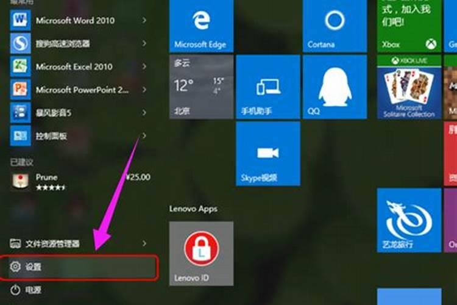Image resolution: width=457 pixels, height=305 pixels.
Task: Open the 控制面板 icon
Action: coord(20,135)
